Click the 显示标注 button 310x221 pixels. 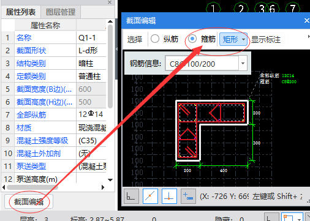pos(266,39)
